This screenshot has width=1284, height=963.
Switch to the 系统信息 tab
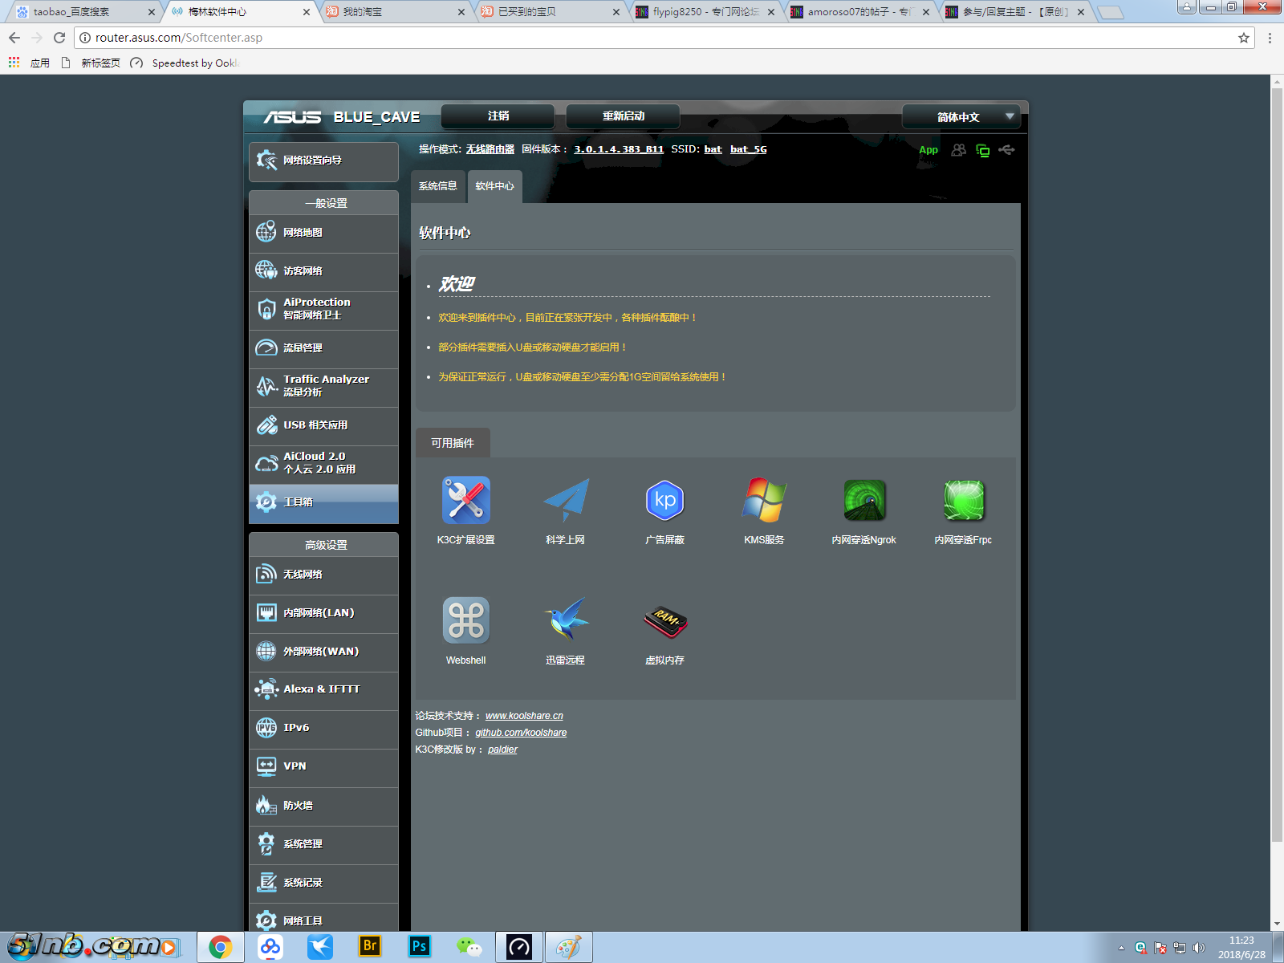coord(438,186)
